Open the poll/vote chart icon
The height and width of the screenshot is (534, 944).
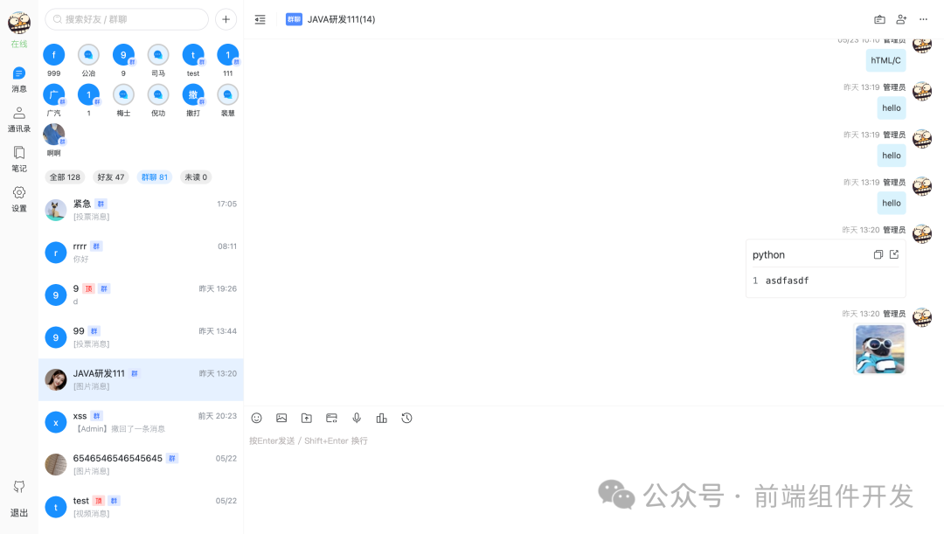pyautogui.click(x=381, y=418)
